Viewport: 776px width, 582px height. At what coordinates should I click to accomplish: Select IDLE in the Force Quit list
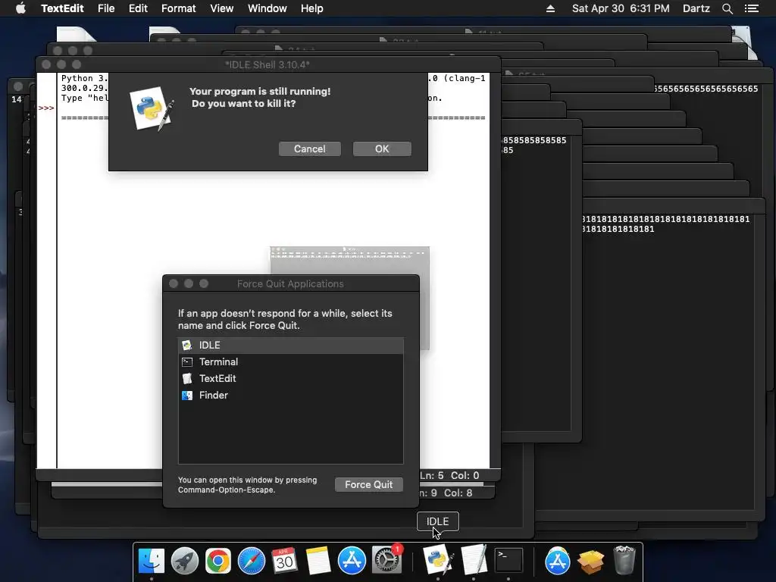click(x=290, y=345)
